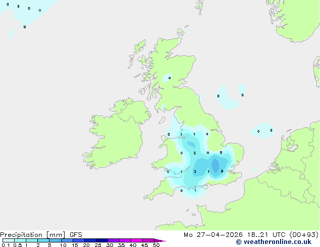
Task: Click the 'Precipitation [mm]' title text
Action: (x=33, y=235)
